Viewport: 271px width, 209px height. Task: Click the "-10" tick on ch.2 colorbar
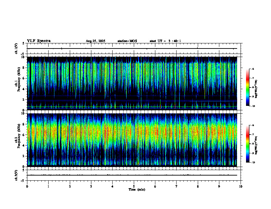(253, 163)
